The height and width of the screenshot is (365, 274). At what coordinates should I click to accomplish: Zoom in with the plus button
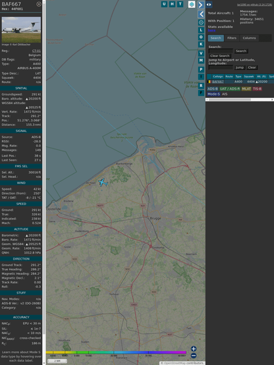pos(194,349)
